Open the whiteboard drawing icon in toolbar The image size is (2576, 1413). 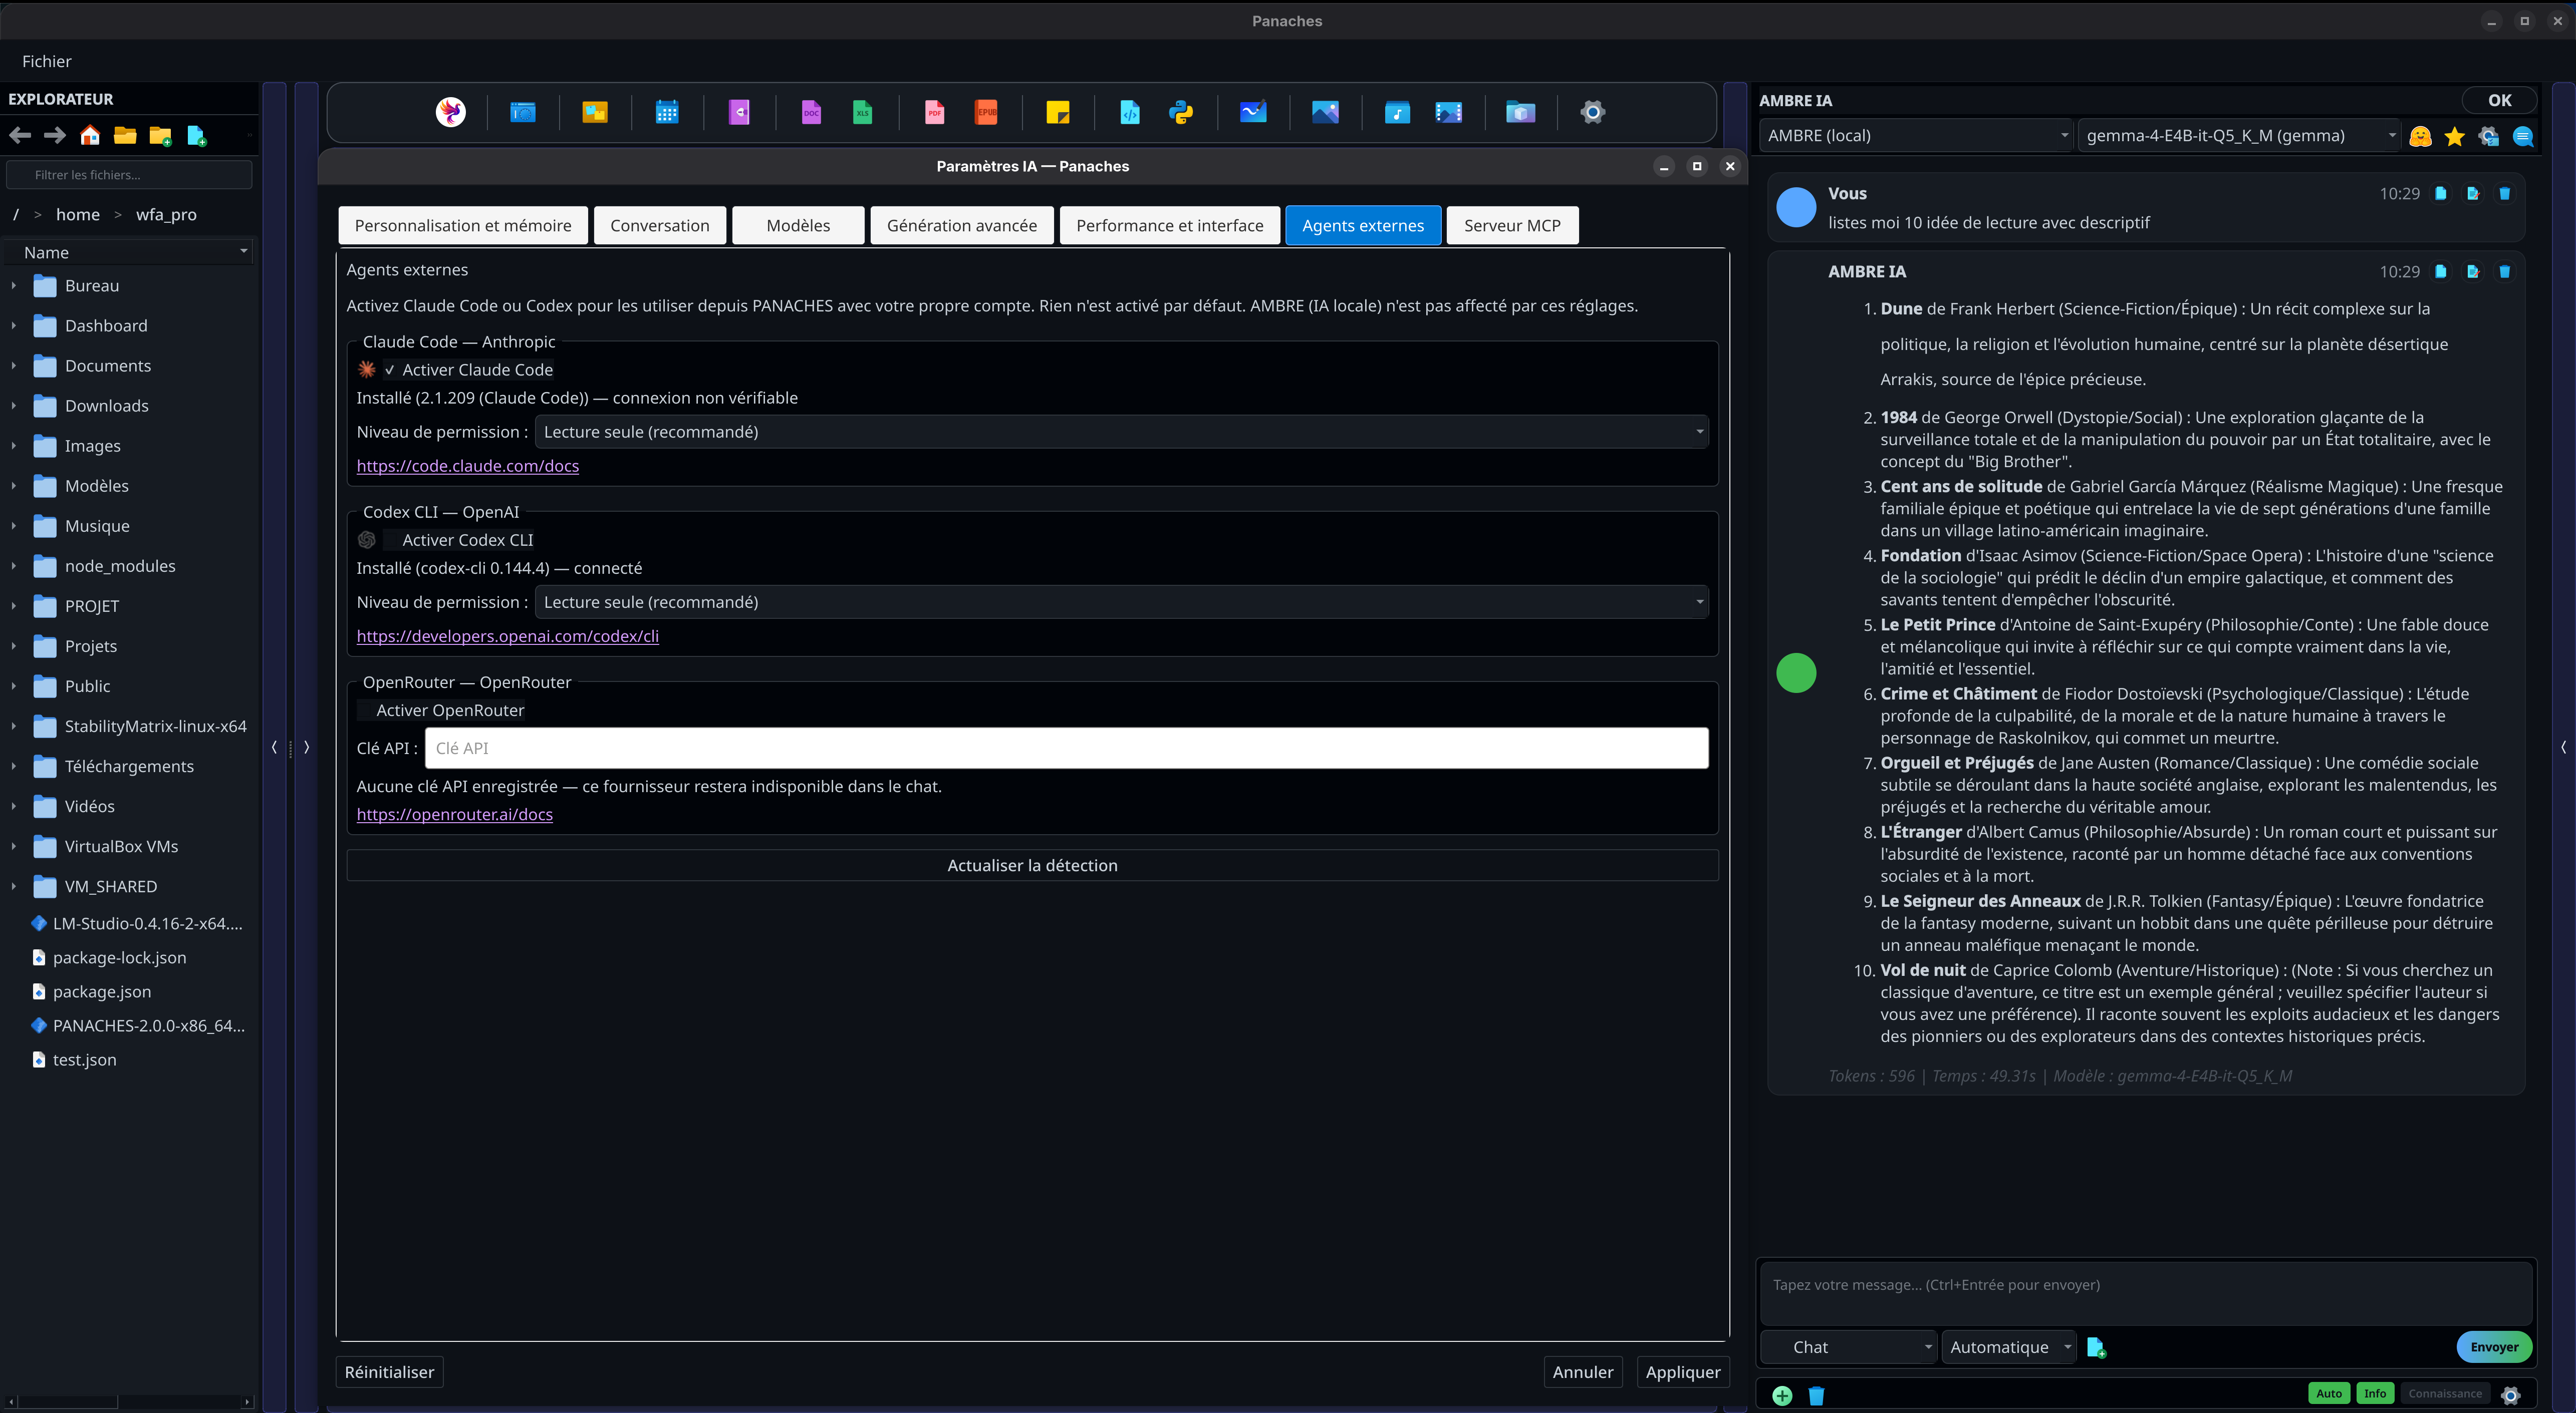pos(1253,112)
